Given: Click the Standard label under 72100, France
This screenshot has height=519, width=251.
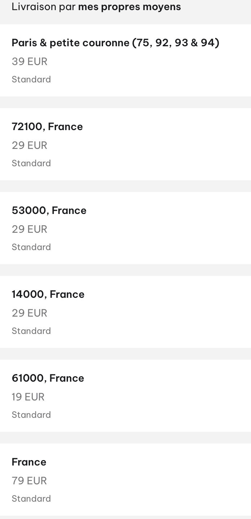Looking at the screenshot, I should [31, 163].
